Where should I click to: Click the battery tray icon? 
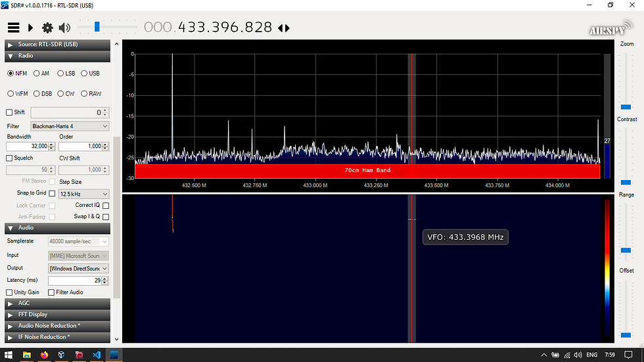point(555,355)
